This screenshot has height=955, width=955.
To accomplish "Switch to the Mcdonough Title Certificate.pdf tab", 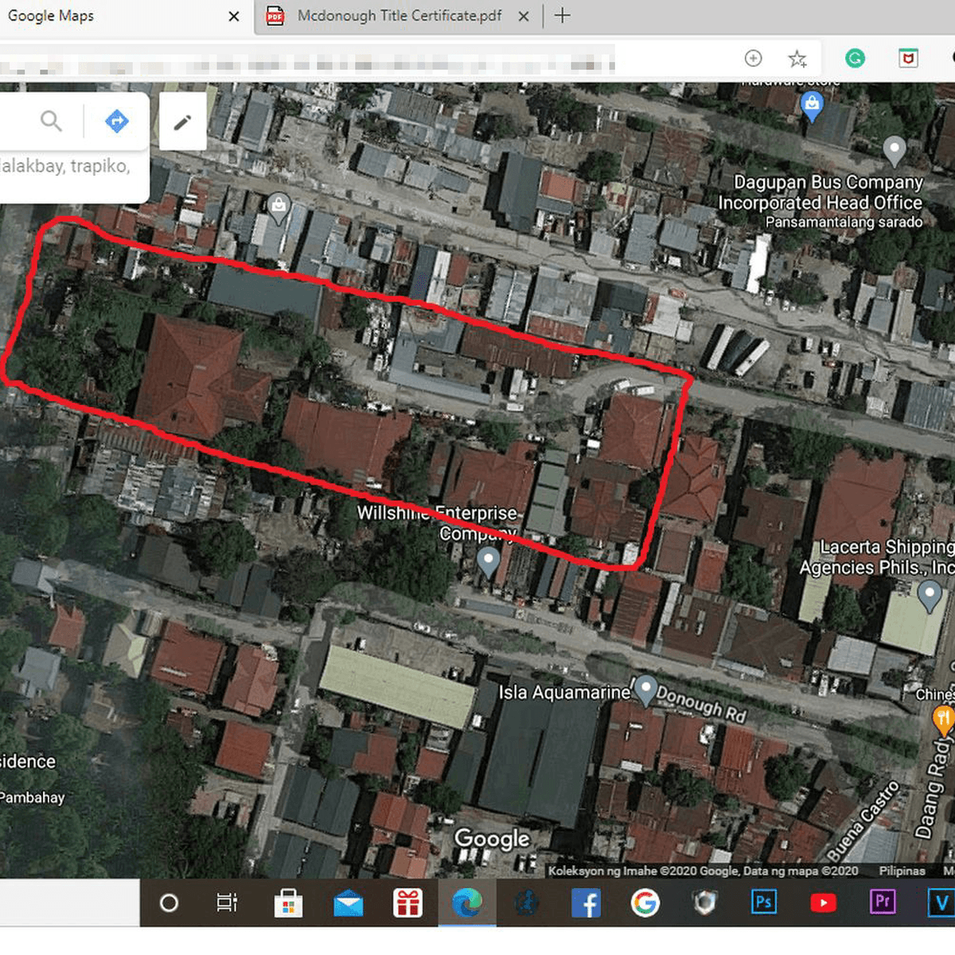I will pos(396,16).
